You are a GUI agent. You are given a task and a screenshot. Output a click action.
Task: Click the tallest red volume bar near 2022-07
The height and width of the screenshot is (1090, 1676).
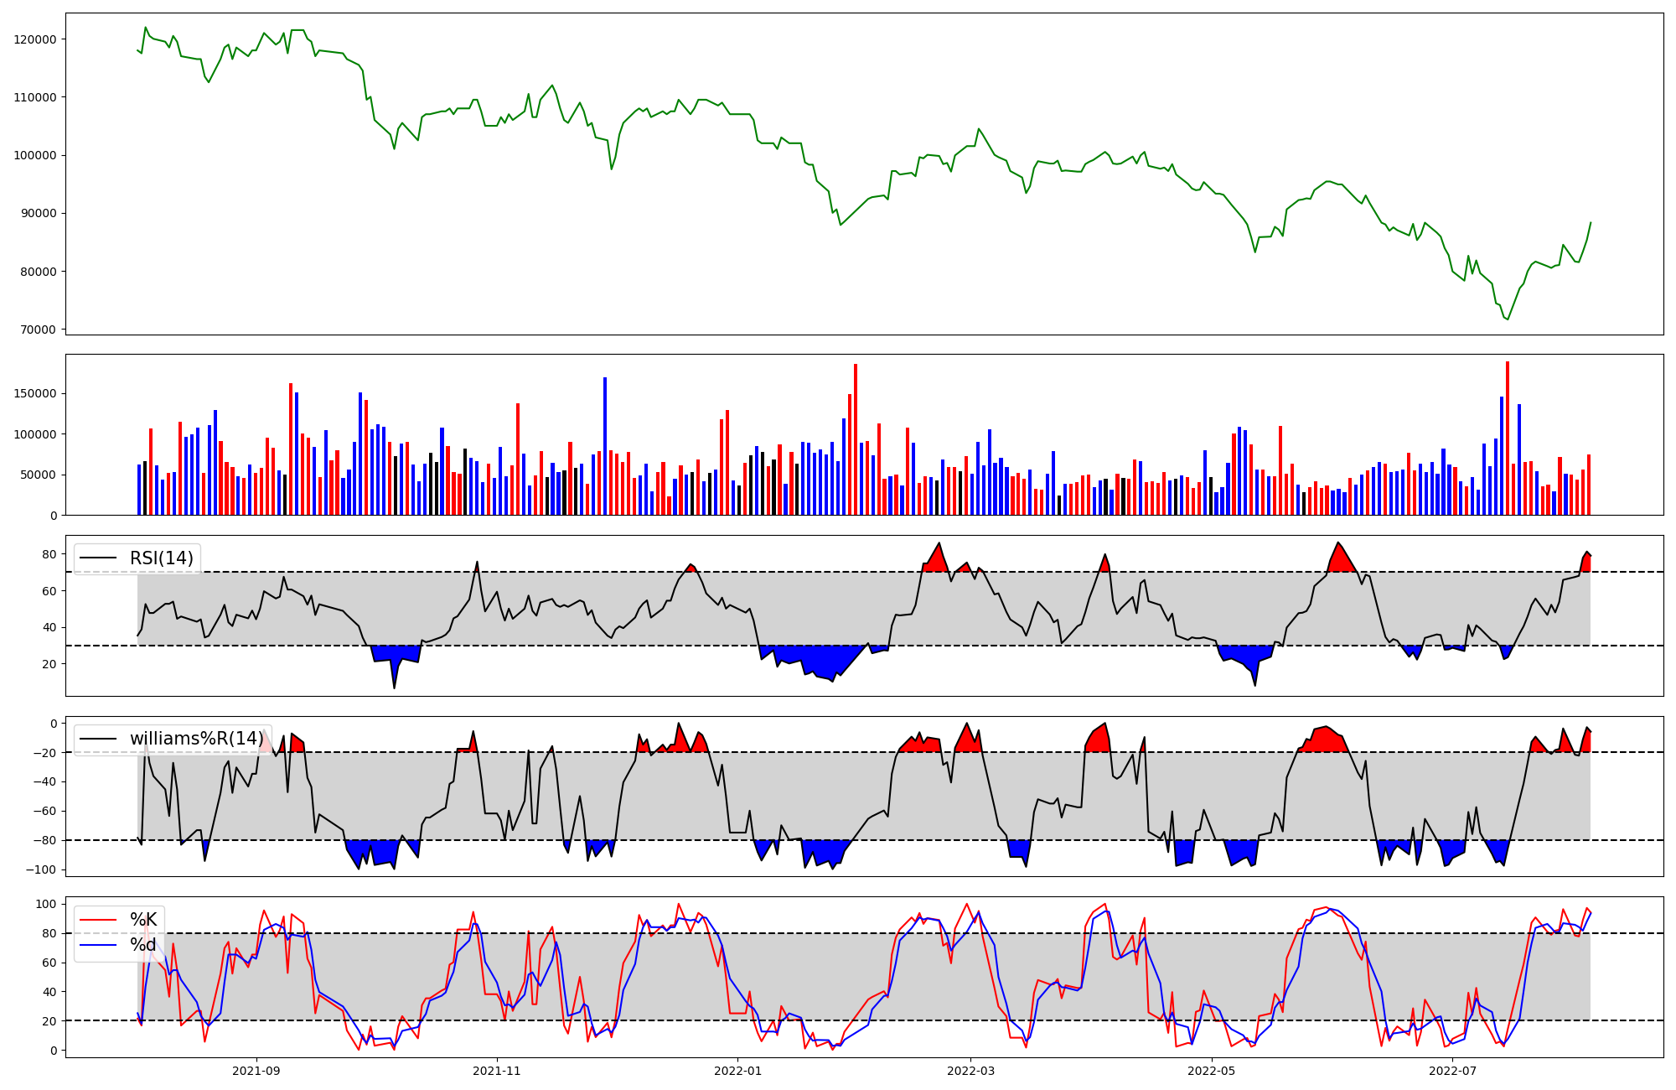coord(1508,438)
